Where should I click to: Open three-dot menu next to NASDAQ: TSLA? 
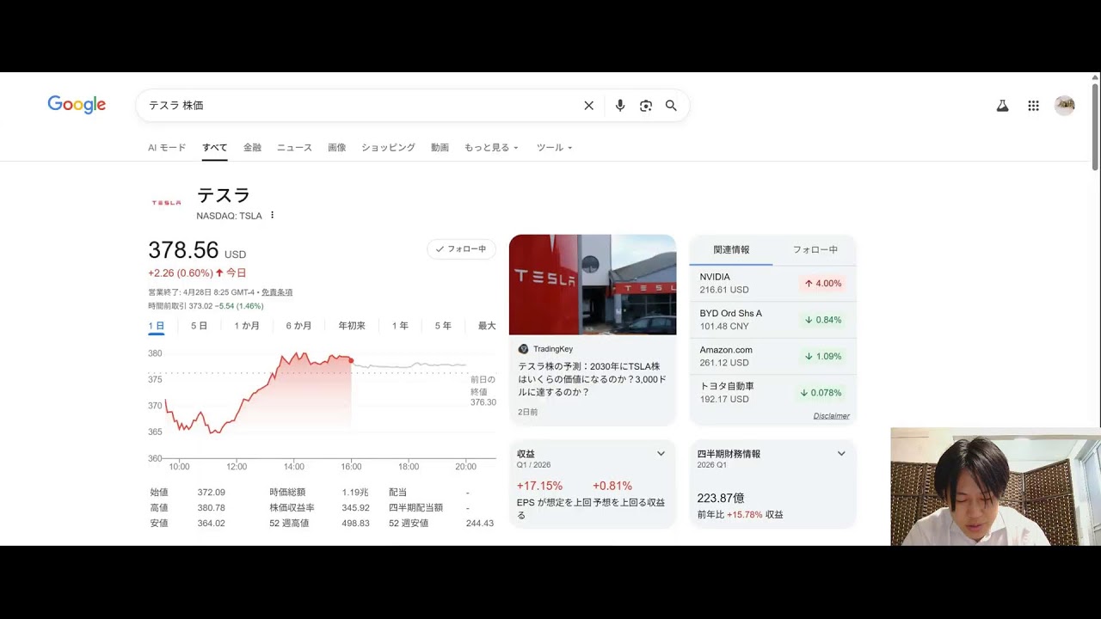click(x=272, y=215)
